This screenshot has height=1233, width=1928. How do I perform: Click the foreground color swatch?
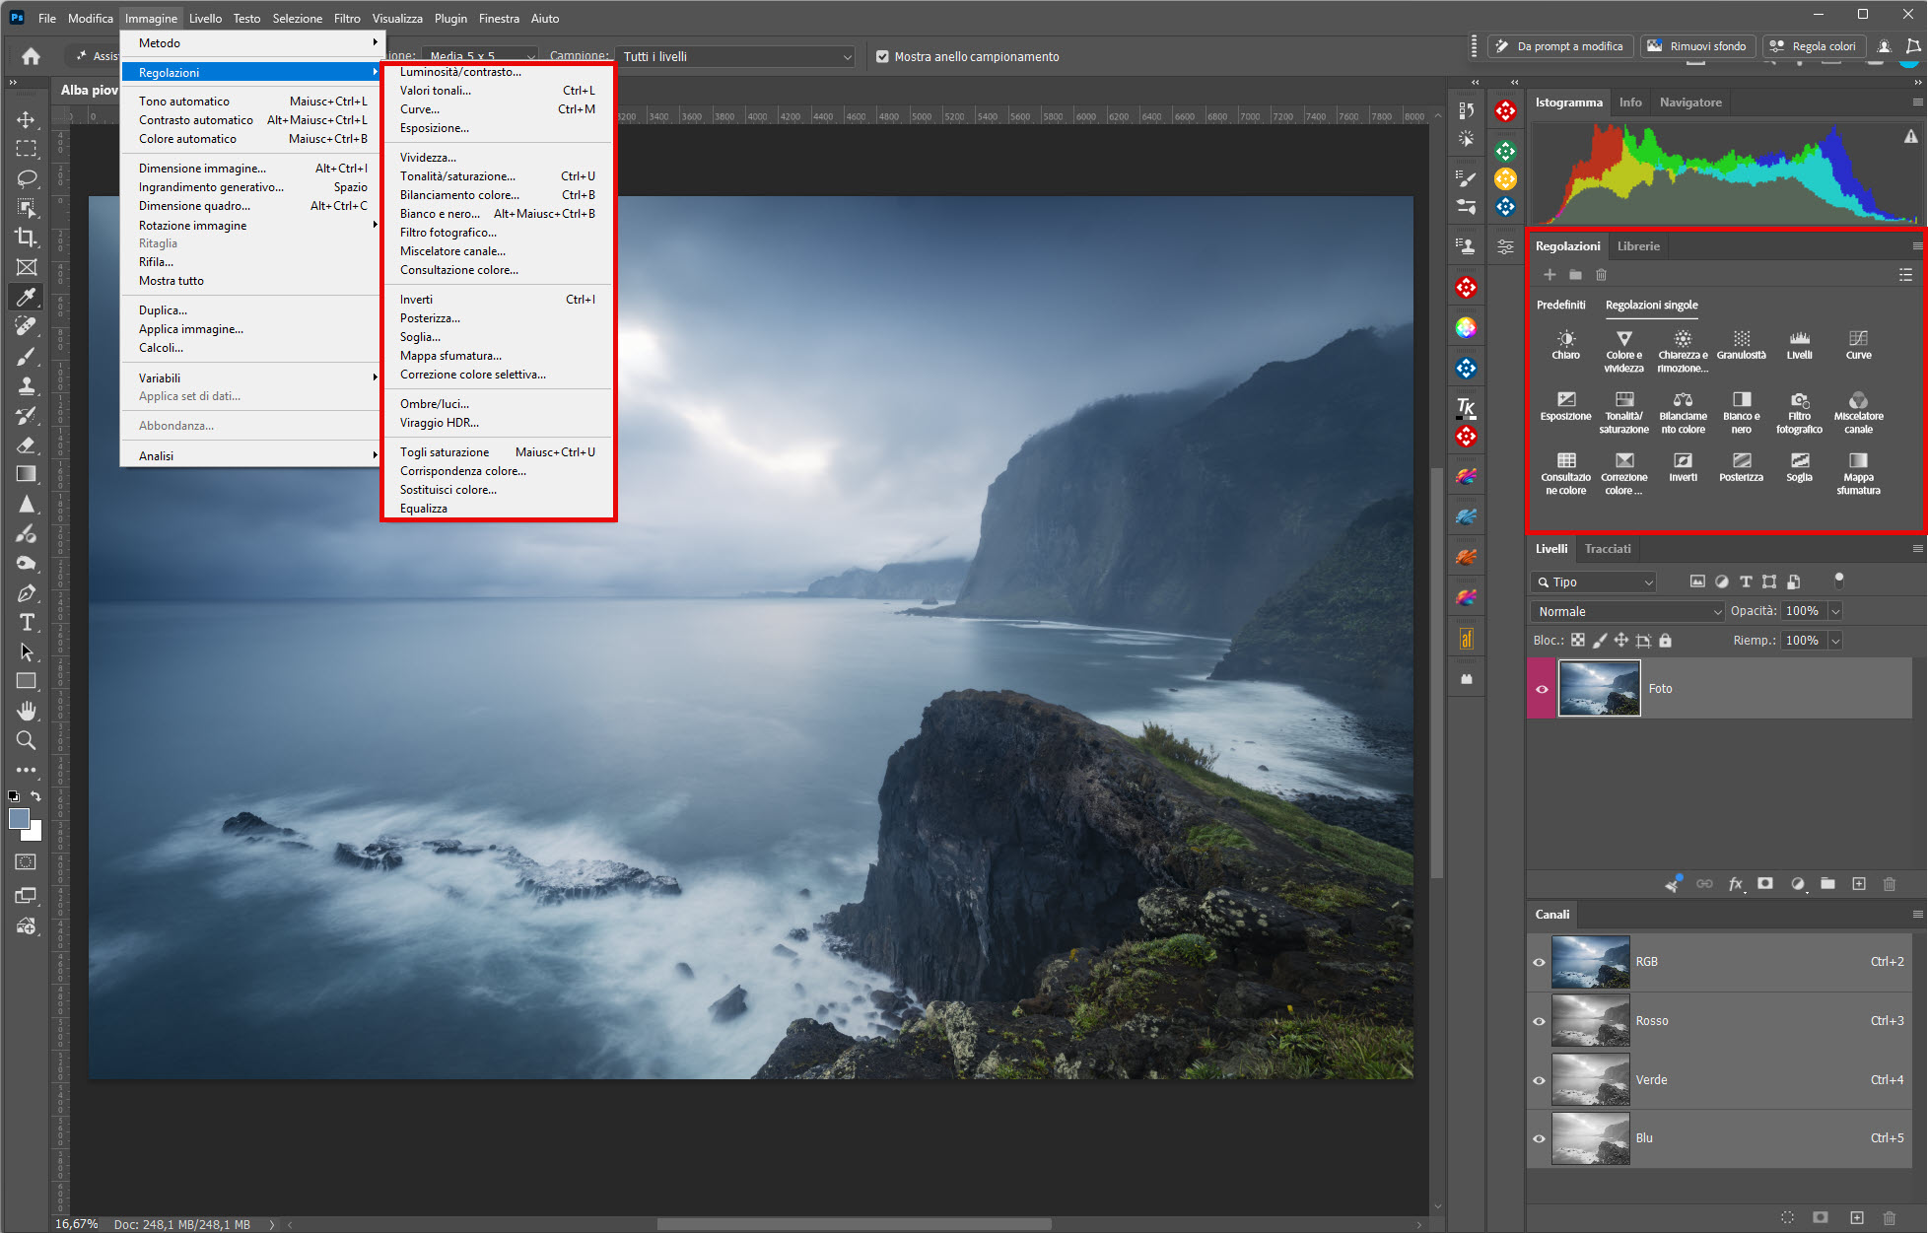tap(19, 818)
